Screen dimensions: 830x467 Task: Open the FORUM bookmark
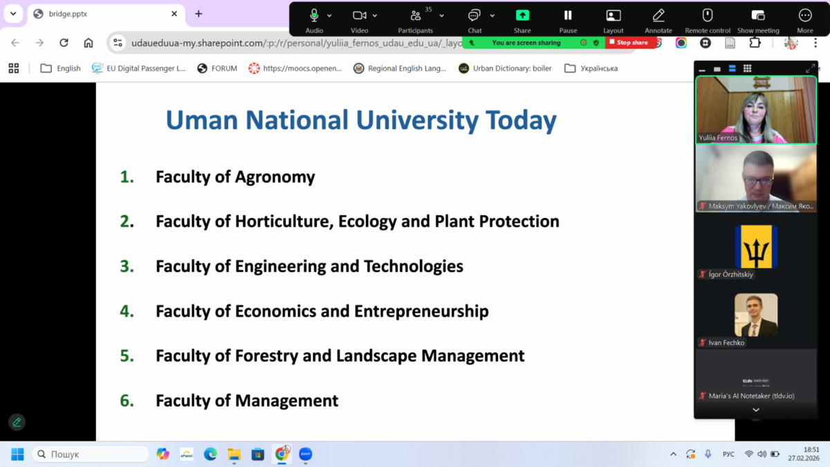coord(217,68)
